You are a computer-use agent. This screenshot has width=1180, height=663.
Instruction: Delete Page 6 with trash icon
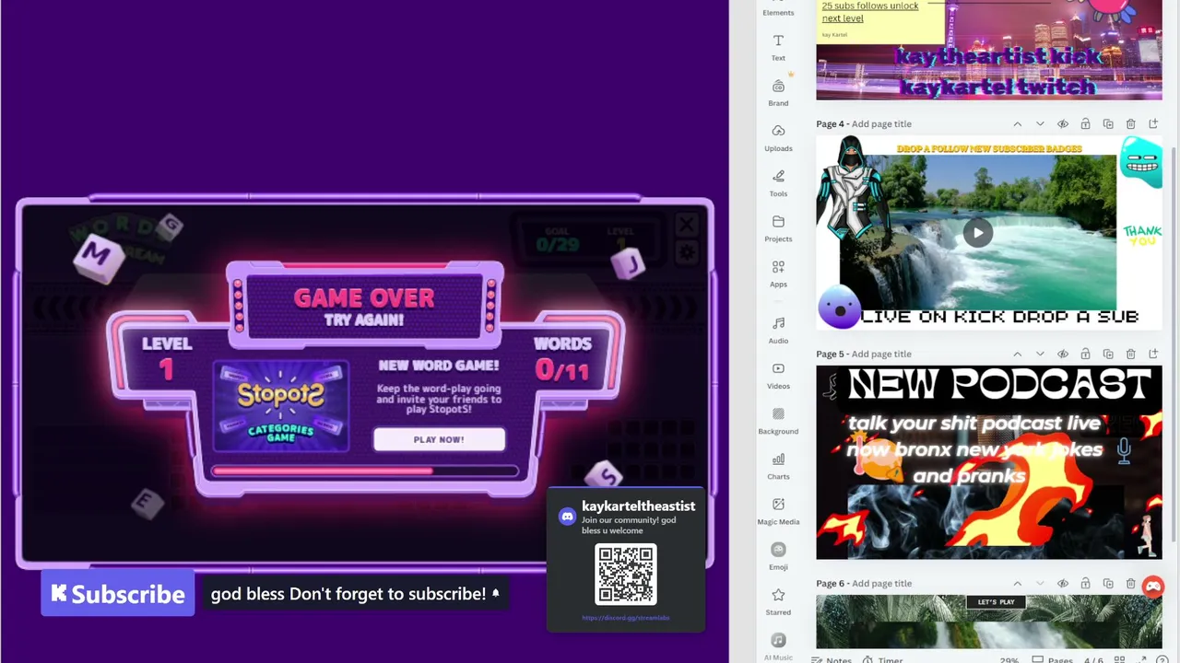point(1130,584)
